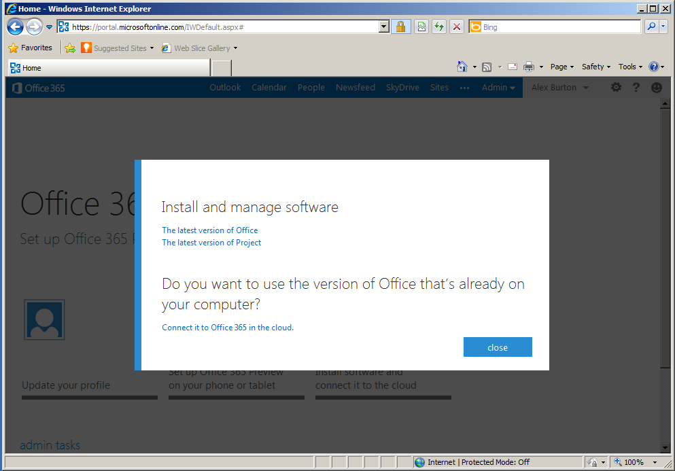Expand the address bar history dropdown
Viewport: 675px width, 471px height.
click(x=384, y=27)
